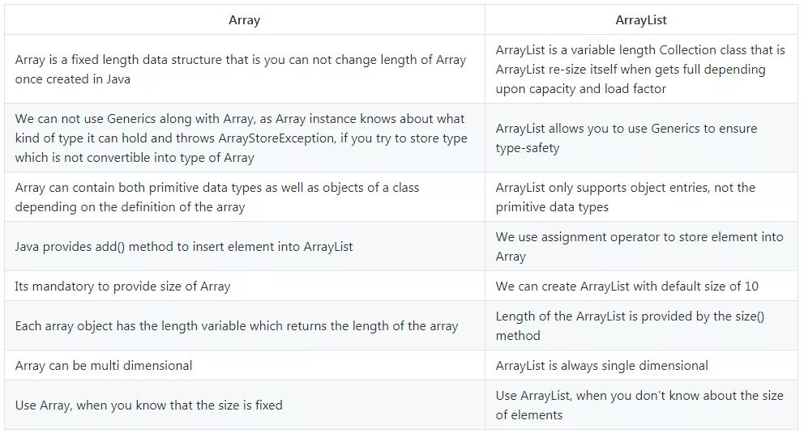Screen dimensions: 804x433
Task: Select the primitive data types Array cell
Action: (x=245, y=197)
